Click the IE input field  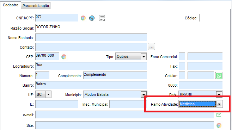[57, 104]
